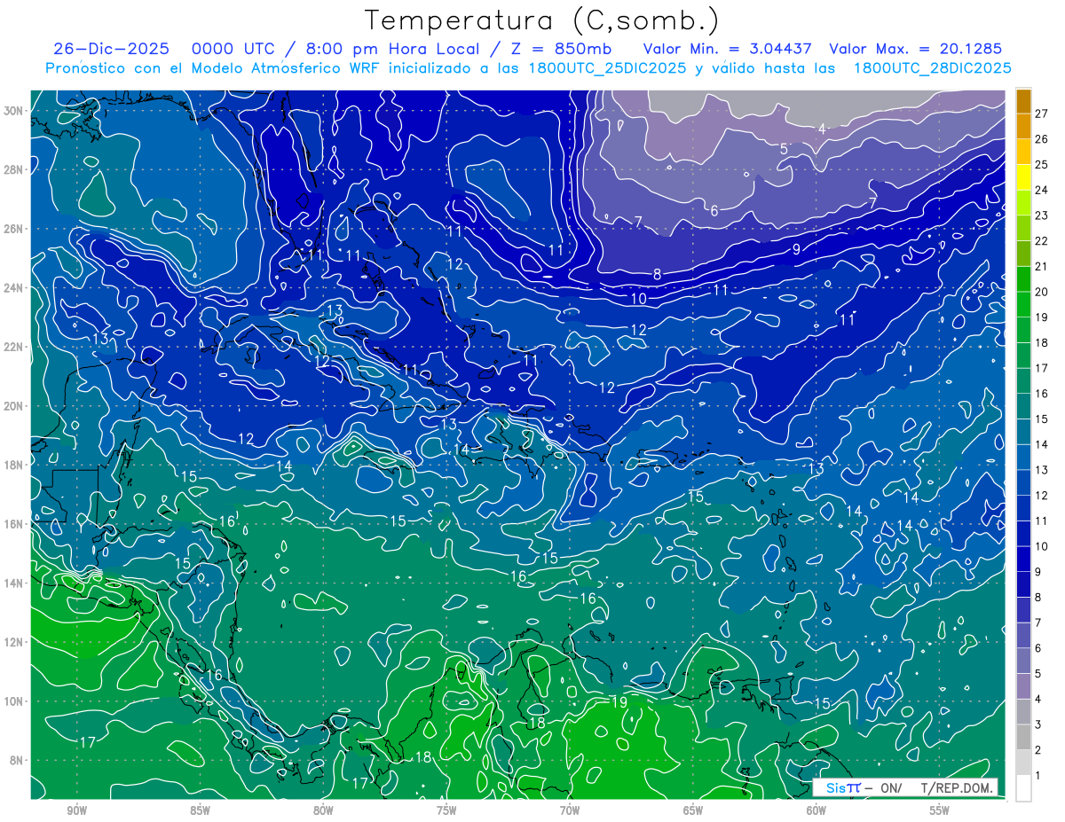Click the '20N' latitude axis label
The height and width of the screenshot is (822, 1065).
13,405
